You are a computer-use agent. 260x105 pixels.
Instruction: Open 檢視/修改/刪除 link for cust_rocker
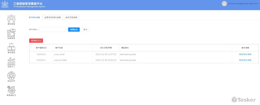(x=245, y=54)
